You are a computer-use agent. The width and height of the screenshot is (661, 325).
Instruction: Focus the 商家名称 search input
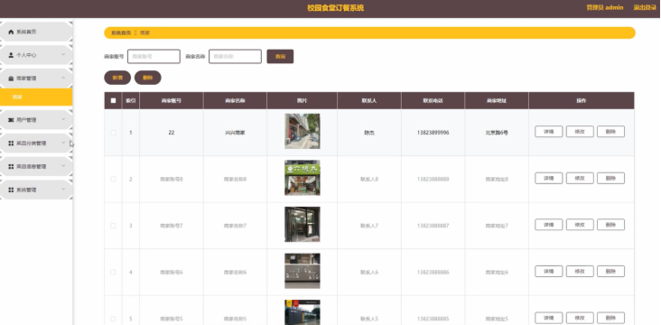point(235,57)
